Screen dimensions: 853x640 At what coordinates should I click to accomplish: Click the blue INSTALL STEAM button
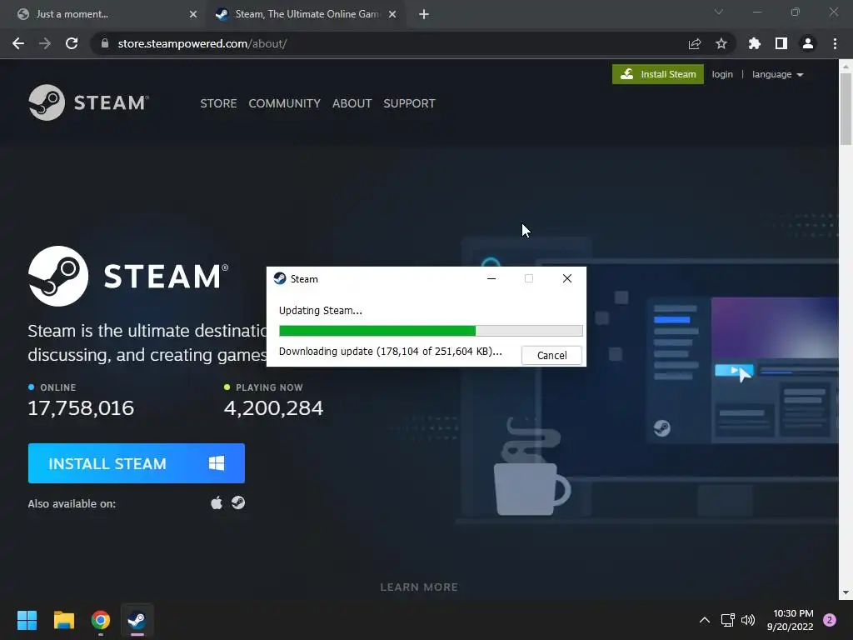pyautogui.click(x=137, y=463)
